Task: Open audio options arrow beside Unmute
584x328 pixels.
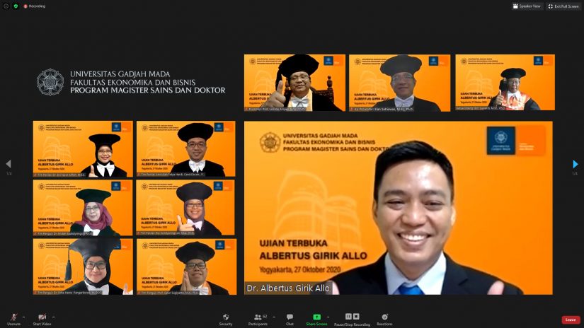Action: [23, 317]
